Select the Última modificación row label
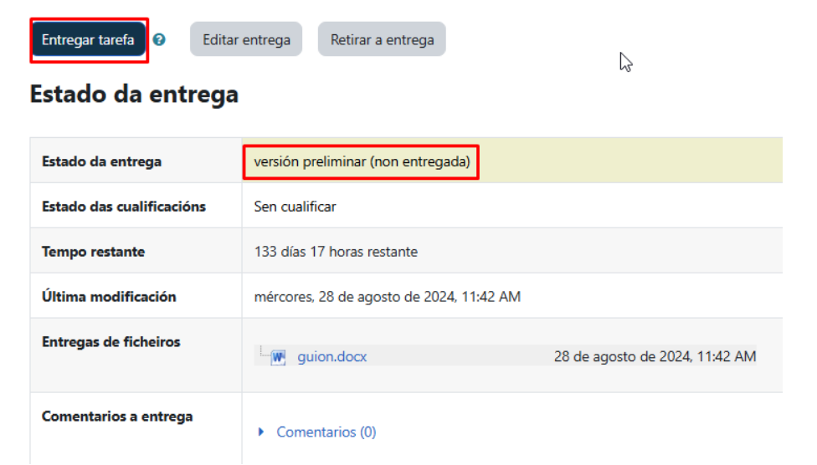The width and height of the screenshot is (817, 465). click(109, 297)
